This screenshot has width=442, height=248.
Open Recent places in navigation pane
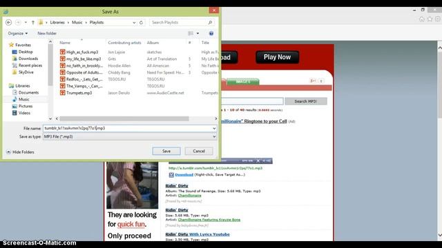[x=30, y=65]
